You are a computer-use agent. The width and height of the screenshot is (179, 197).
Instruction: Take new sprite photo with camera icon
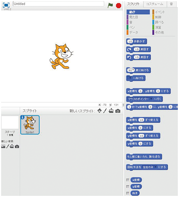(x=118, y=111)
